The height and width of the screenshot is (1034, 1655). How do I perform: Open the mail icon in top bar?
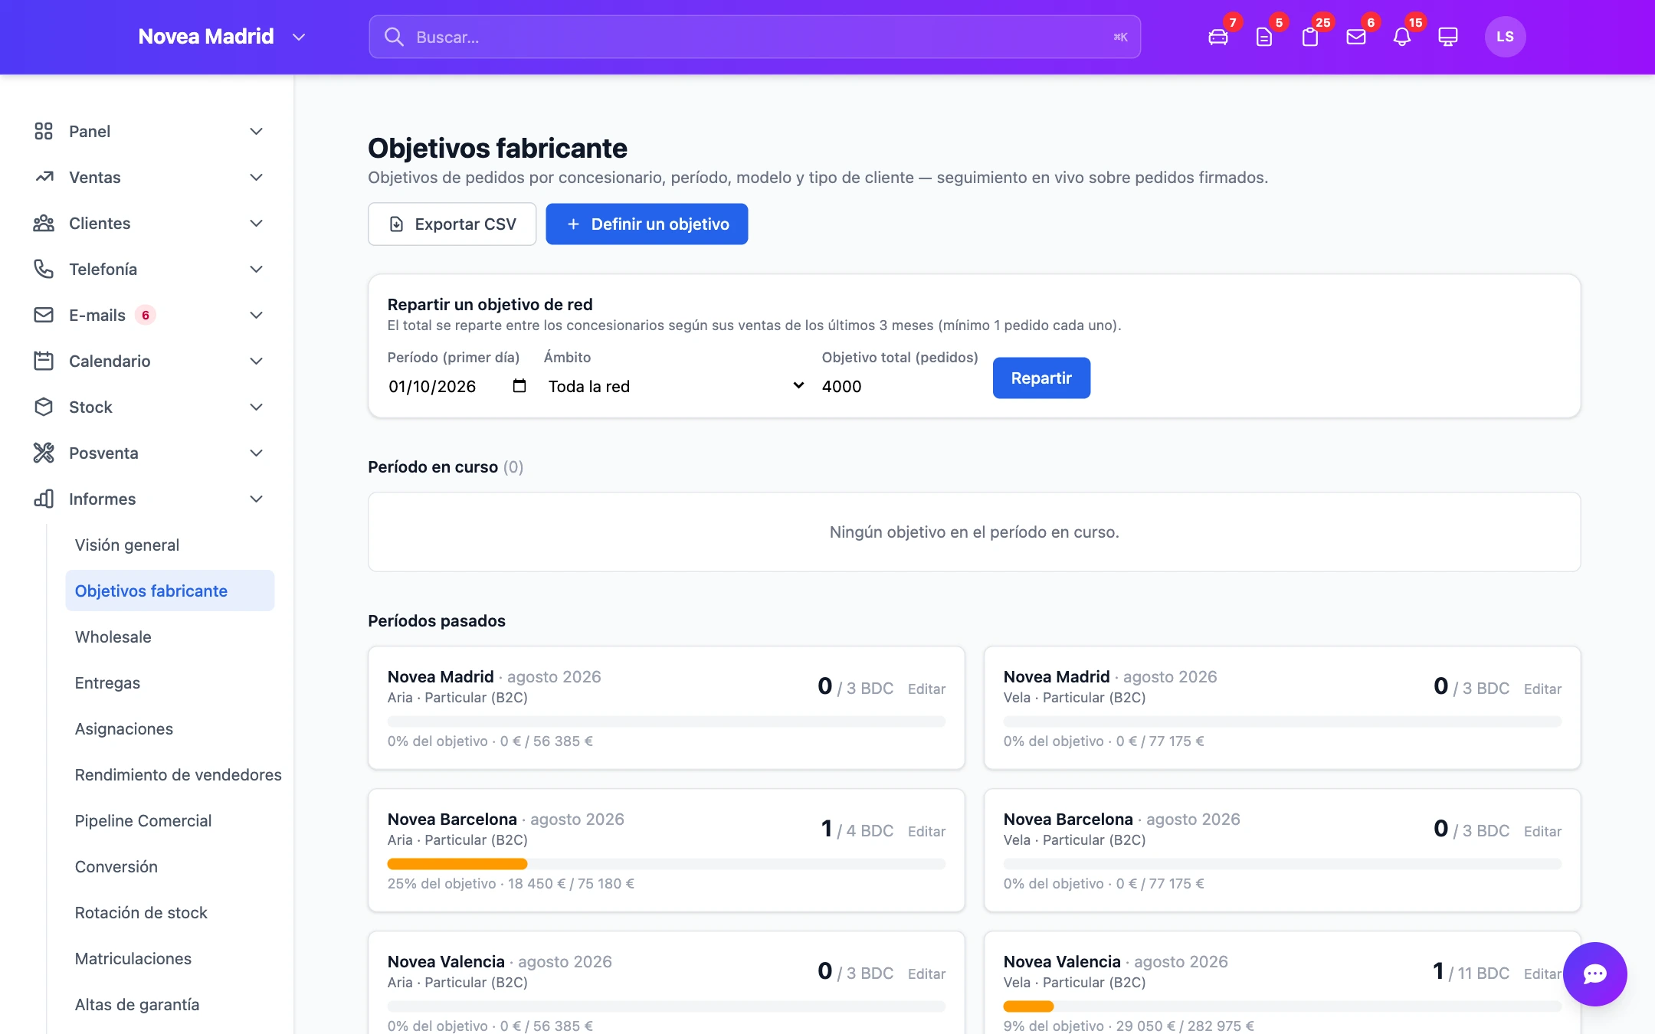tap(1356, 37)
